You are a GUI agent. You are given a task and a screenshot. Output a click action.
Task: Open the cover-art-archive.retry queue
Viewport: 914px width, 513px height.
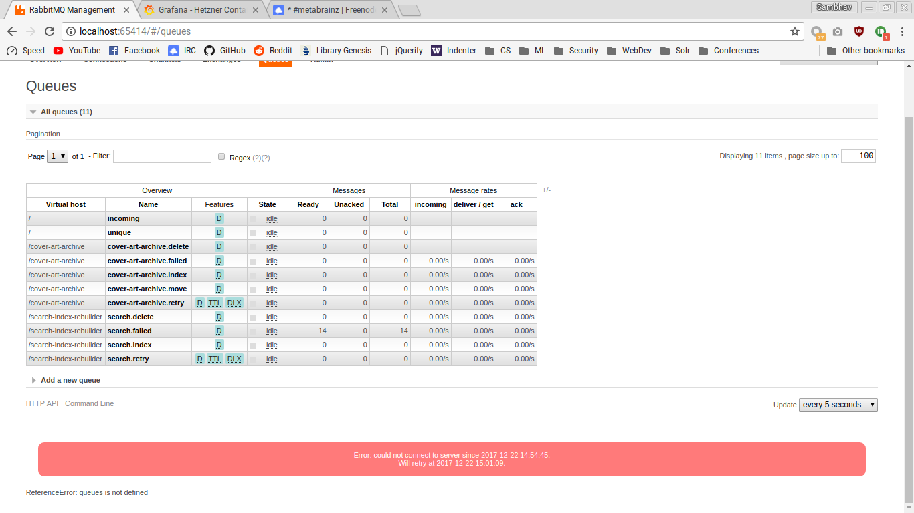pyautogui.click(x=145, y=303)
